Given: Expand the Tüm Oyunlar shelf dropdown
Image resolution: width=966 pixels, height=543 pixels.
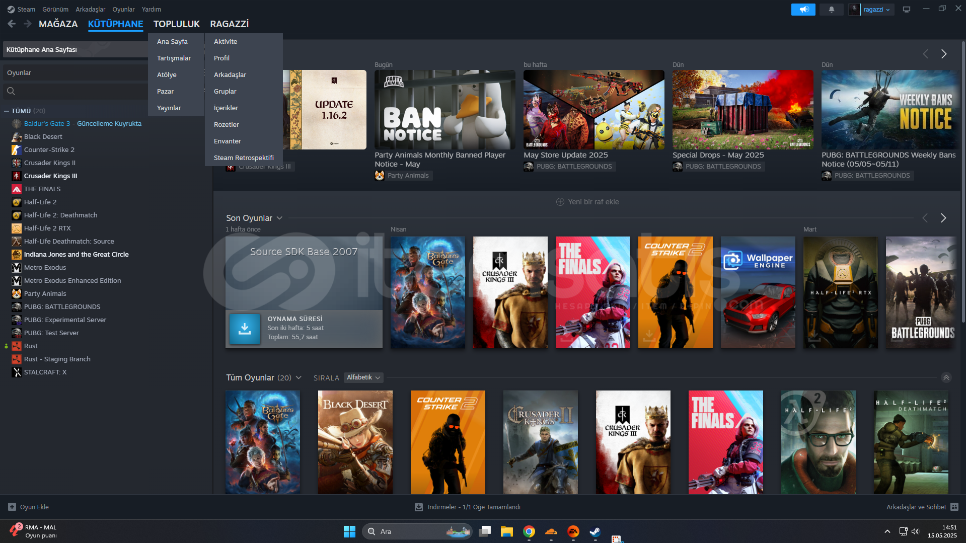Looking at the screenshot, I should (299, 377).
